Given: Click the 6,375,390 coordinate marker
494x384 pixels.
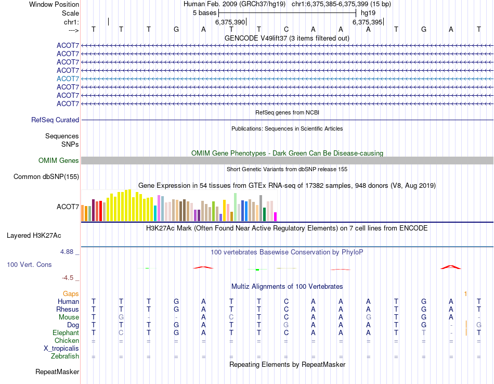Looking at the screenshot, I should point(230,22).
